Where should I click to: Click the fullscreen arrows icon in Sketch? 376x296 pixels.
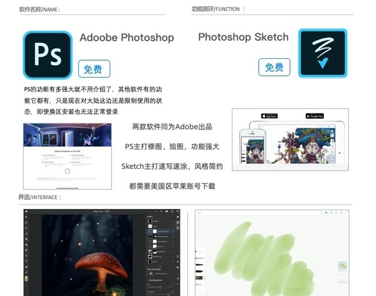[346, 213]
